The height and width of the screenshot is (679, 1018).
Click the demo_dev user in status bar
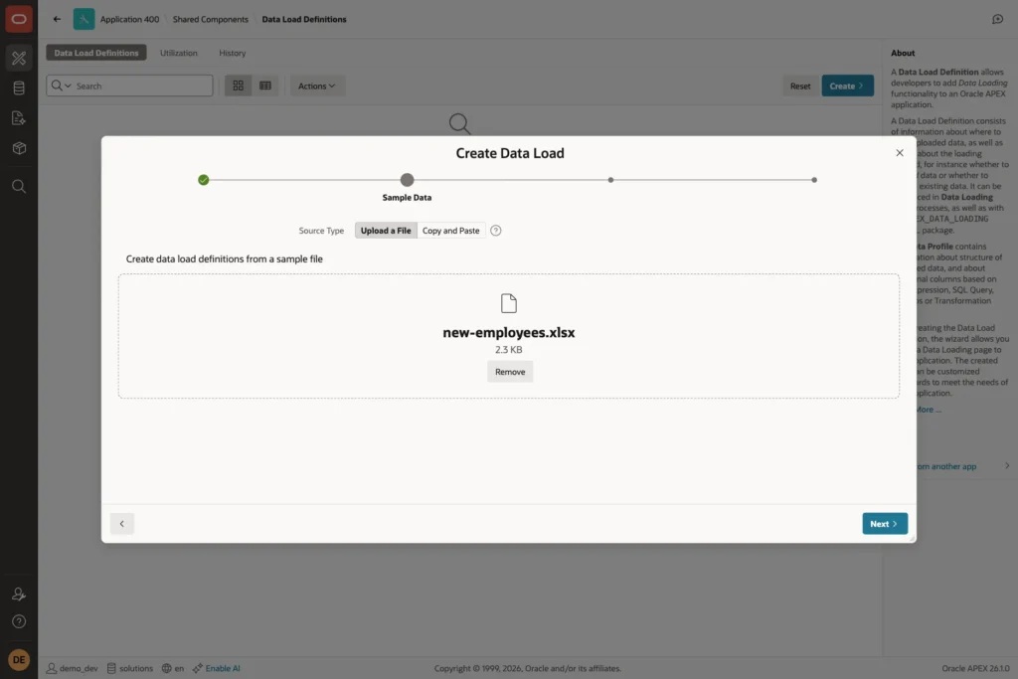[72, 668]
